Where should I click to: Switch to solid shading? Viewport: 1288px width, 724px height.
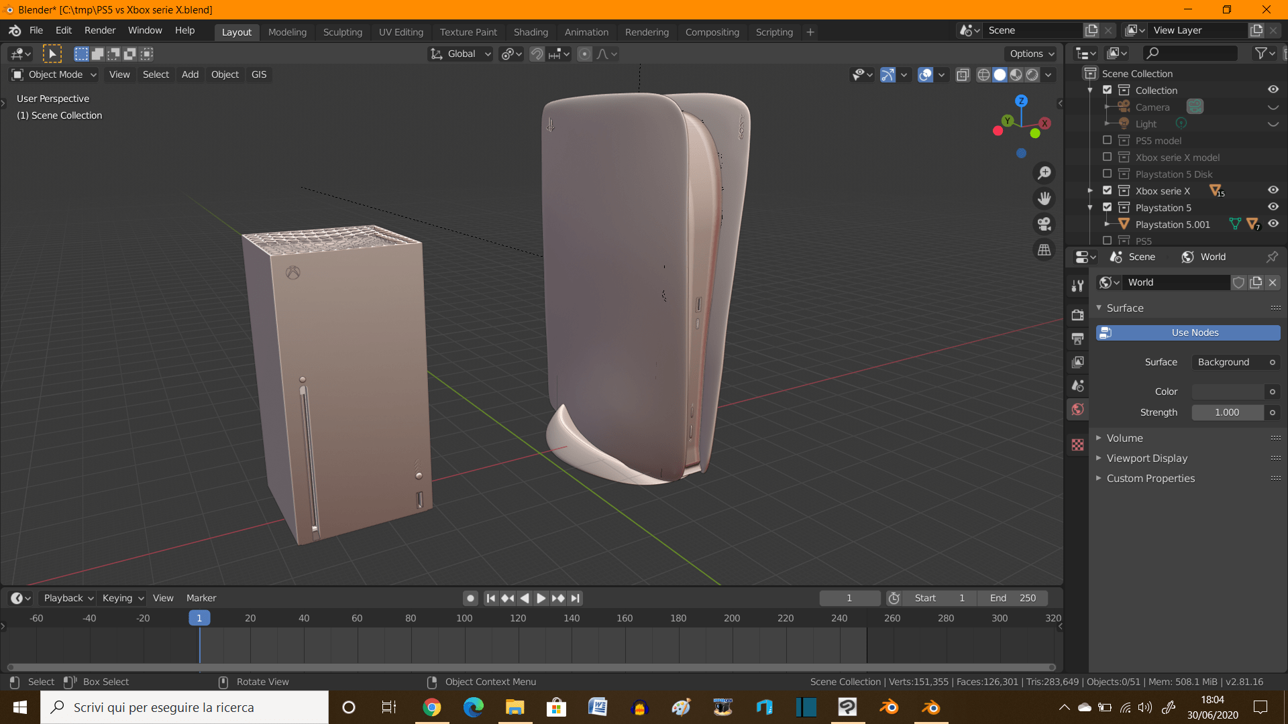1000,75
